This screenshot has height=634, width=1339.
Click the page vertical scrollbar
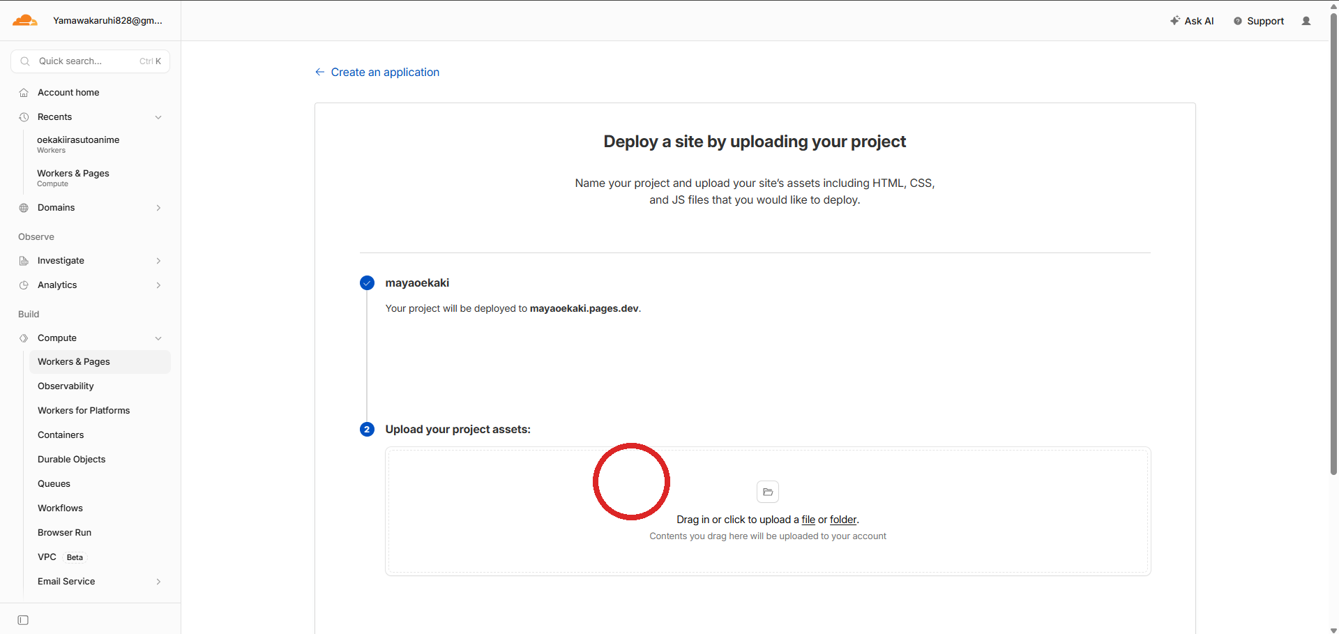(x=1333, y=243)
